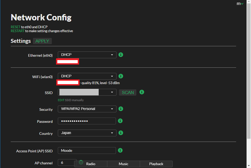Focus the AP channel field showing 6
The width and height of the screenshot is (251, 168).
[67, 163]
